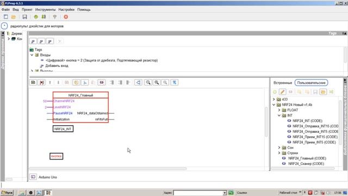Click the zoom in magnifier icon
348x196 pixels.
click(x=157, y=82)
